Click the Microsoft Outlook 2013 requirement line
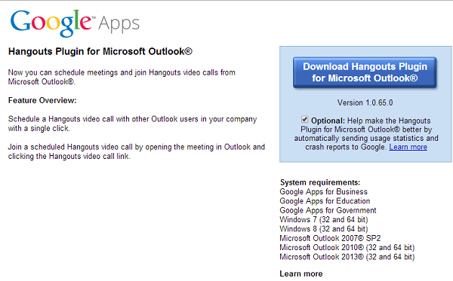The image size is (453, 281). [x=347, y=257]
